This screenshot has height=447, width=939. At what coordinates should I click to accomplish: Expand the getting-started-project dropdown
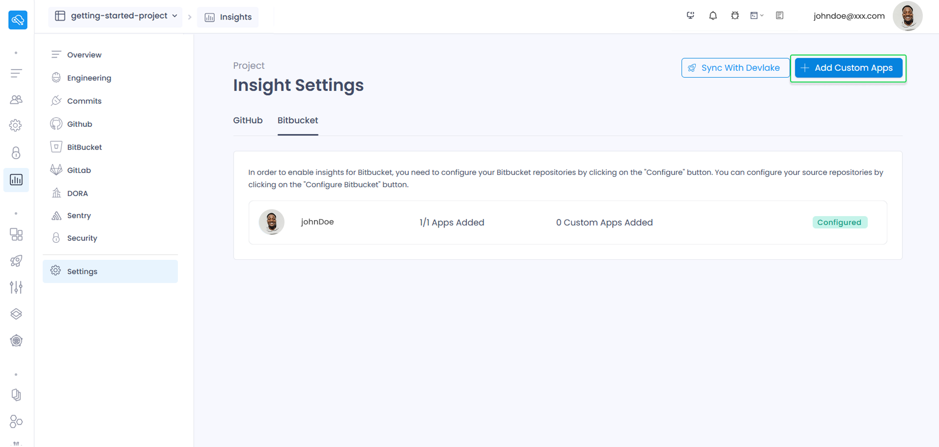[115, 16]
